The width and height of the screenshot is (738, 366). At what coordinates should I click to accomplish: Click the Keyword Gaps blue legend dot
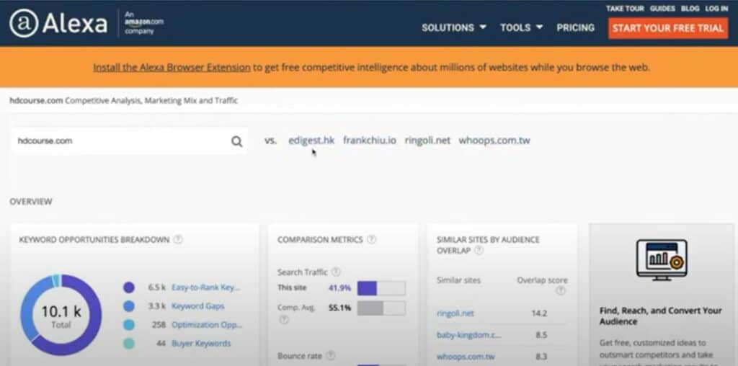click(x=129, y=306)
